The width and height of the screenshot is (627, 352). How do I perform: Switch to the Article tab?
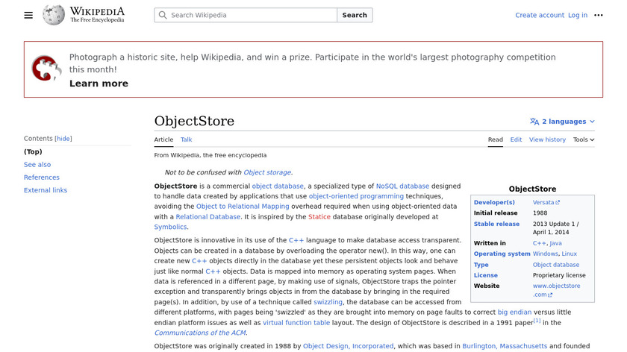pyautogui.click(x=163, y=139)
